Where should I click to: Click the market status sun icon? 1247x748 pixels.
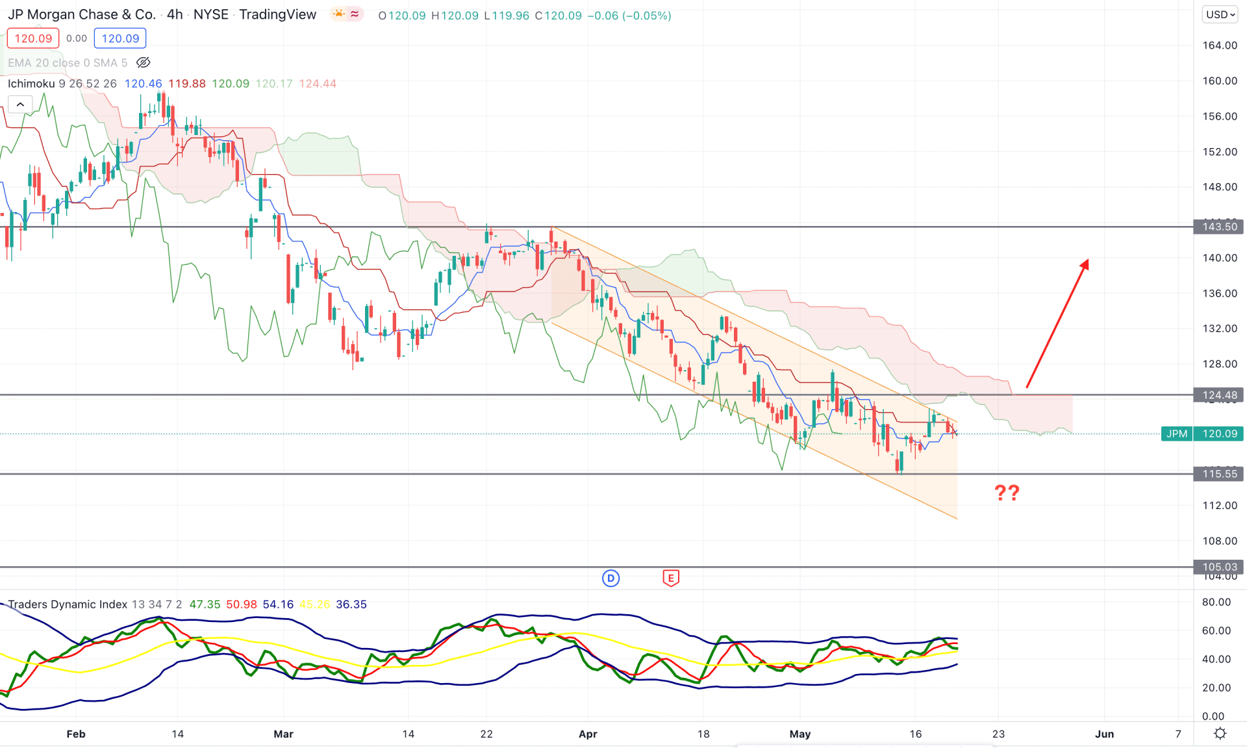pyautogui.click(x=338, y=14)
